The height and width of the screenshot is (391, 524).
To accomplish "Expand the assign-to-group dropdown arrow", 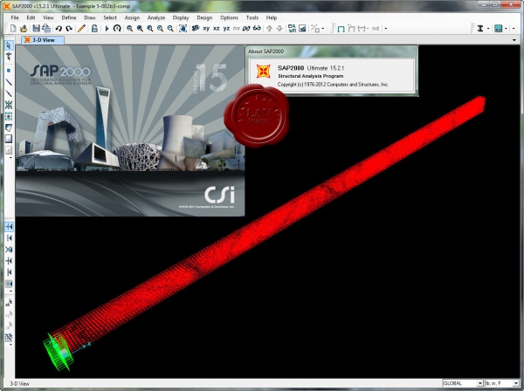I will pos(323,29).
